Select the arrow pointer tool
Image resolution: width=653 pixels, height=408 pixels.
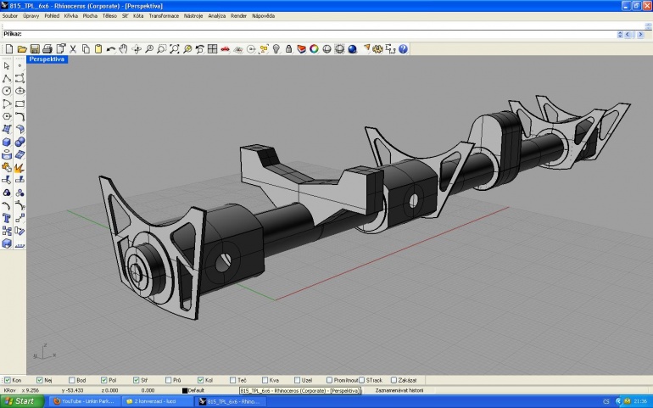(7, 65)
